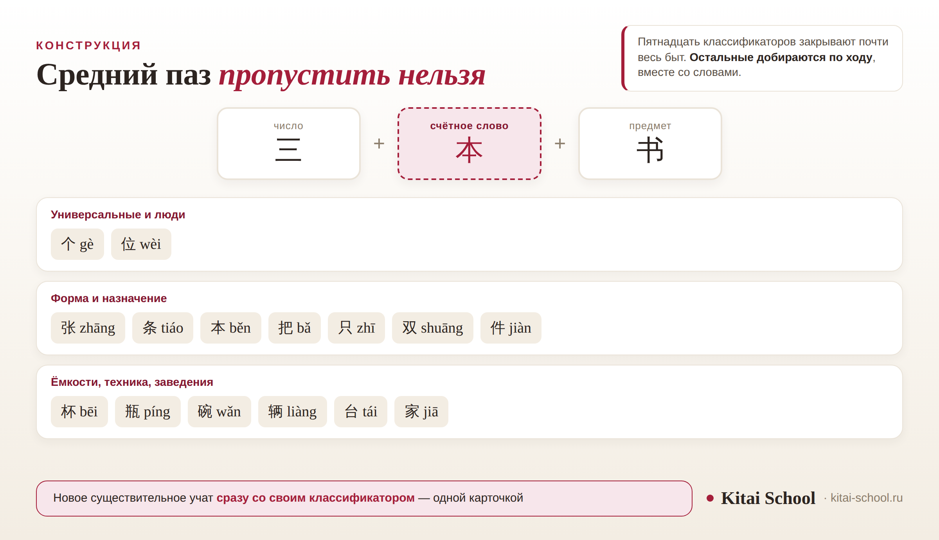Click the предмет card with 书
Image resolution: width=939 pixels, height=540 pixels.
[650, 144]
